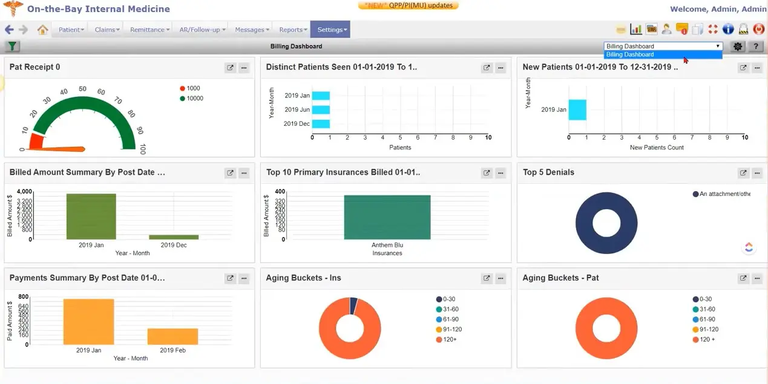Click the dashboard help question mark button
The width and height of the screenshot is (768, 384).
(x=755, y=46)
